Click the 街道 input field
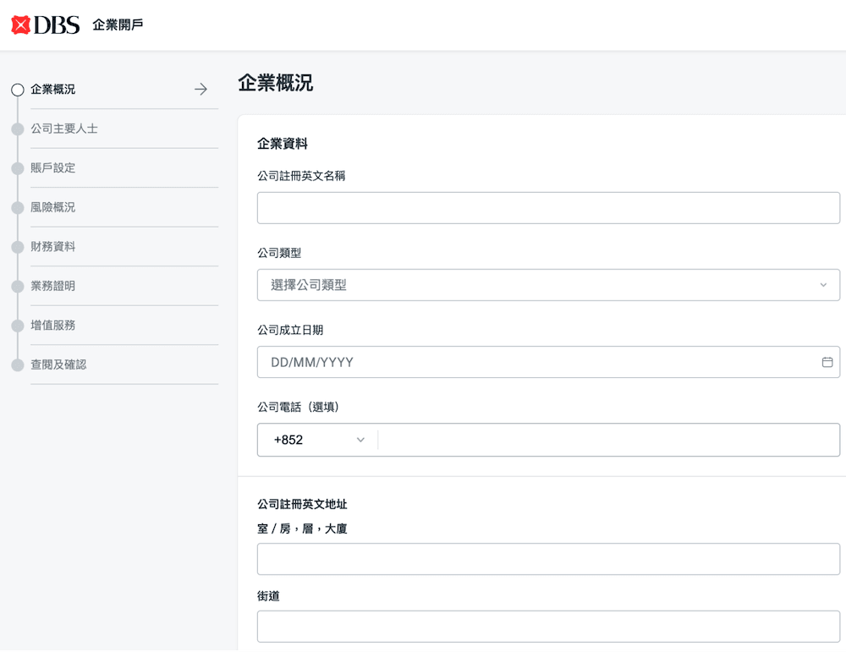Screen dimensions: 846x652 tap(548, 626)
